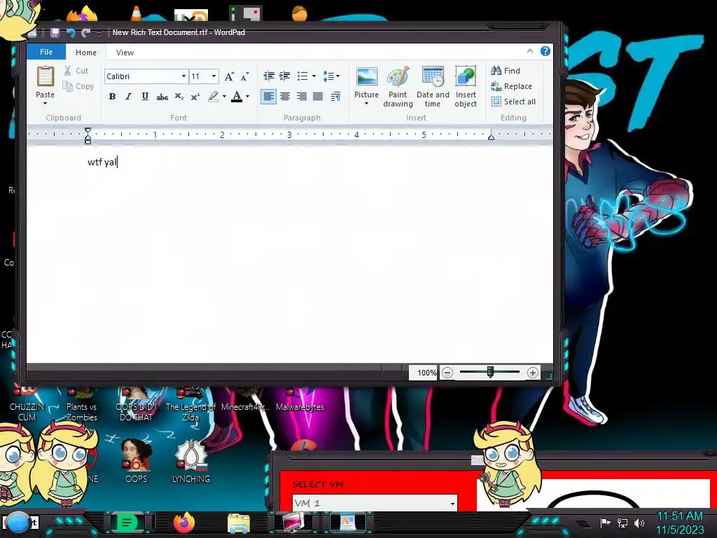Center the text alignment

point(285,97)
